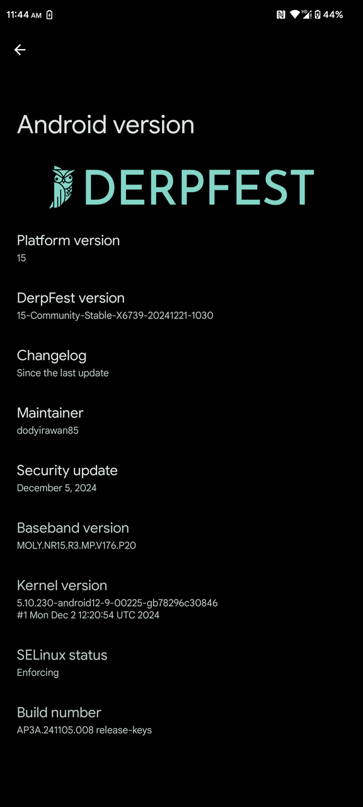
Task: Select the Kernel version entry
Action: 181,600
